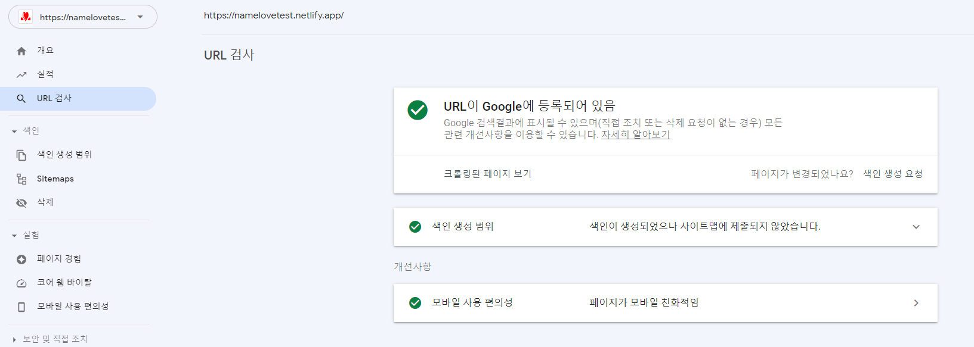The height and width of the screenshot is (347, 974).
Task: Click the phone icon beside 모바일 사용 편의성
Action: [21, 307]
